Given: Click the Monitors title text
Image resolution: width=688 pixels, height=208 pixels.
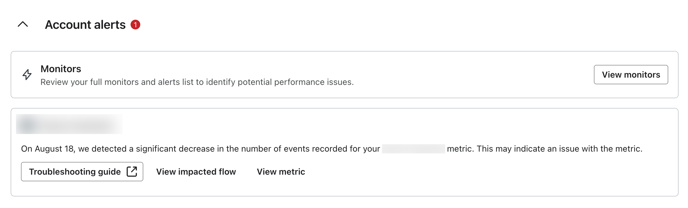Looking at the screenshot, I should [x=61, y=69].
